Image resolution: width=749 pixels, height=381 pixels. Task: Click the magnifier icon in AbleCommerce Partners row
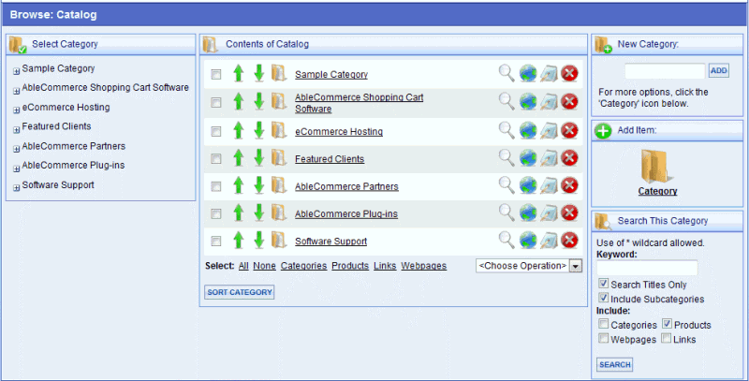tap(507, 184)
